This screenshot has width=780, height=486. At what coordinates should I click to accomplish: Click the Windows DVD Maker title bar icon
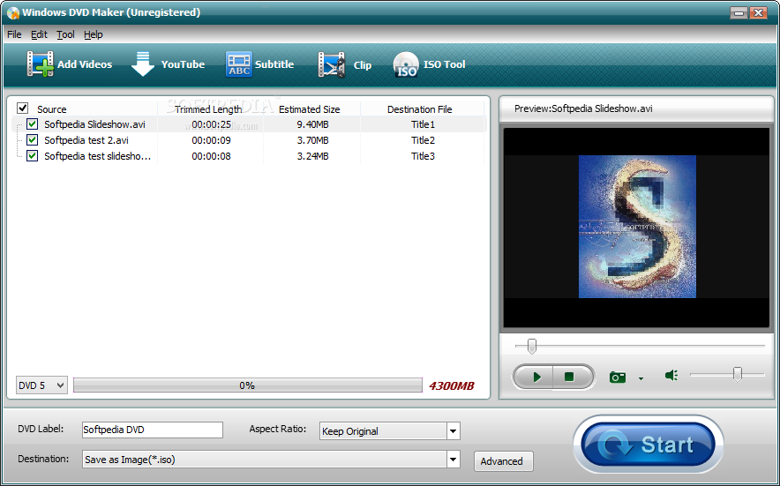coord(12,13)
